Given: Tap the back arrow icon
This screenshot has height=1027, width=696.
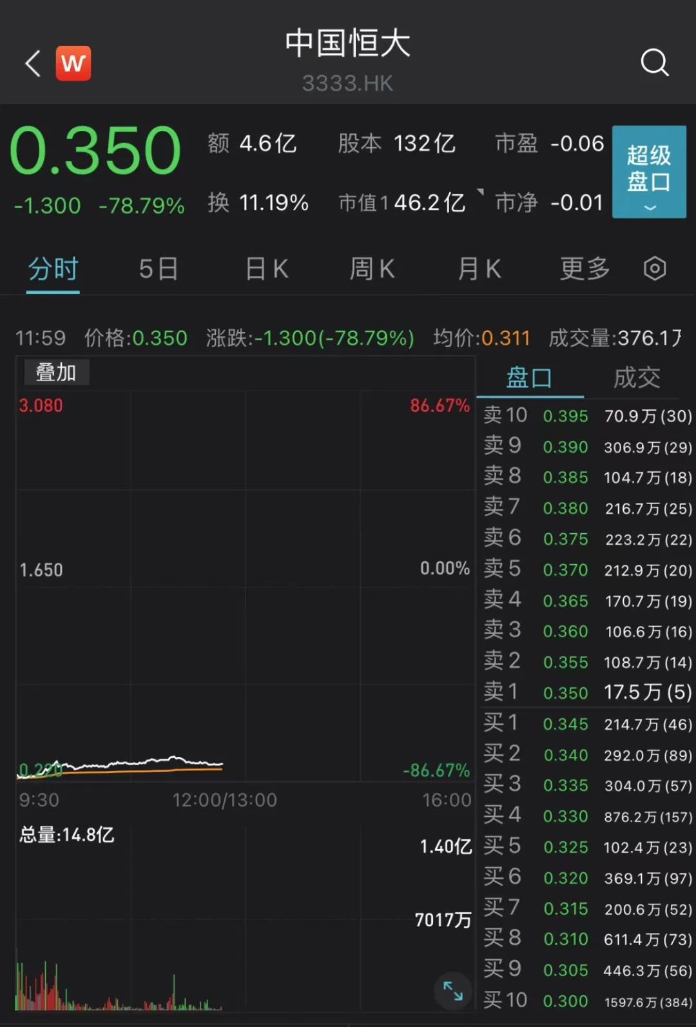Looking at the screenshot, I should pos(33,63).
